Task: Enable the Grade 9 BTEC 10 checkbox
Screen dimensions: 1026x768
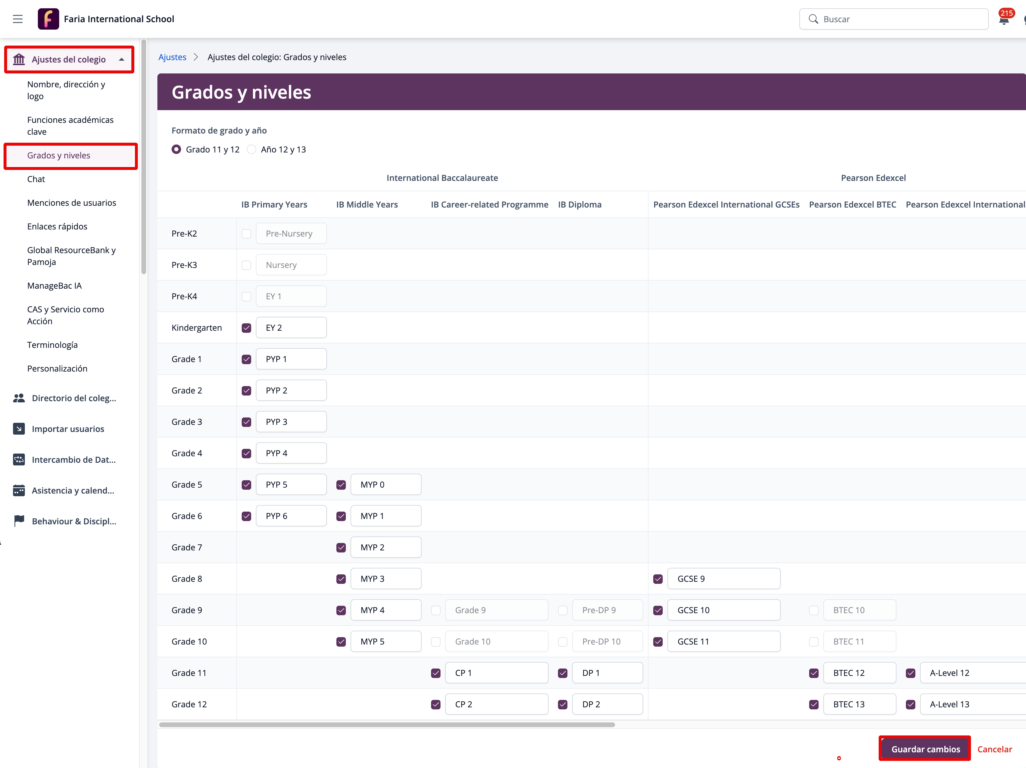Action: (x=814, y=610)
